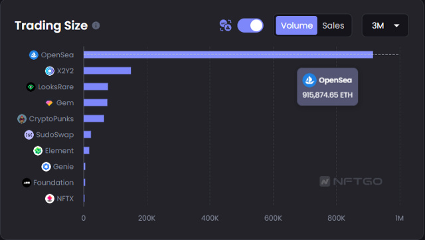The width and height of the screenshot is (425, 240).
Task: Click the OpenSea volume bar
Action: (228, 55)
